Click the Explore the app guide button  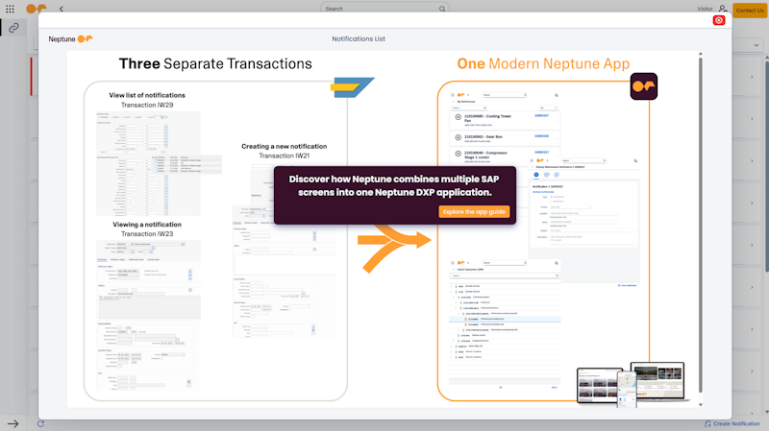[474, 211]
